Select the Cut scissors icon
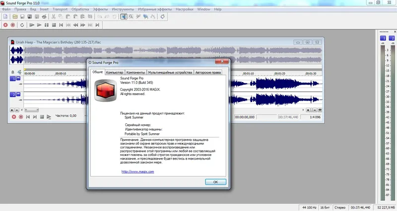Screen dimensions: 397x211 click(x=54, y=17)
